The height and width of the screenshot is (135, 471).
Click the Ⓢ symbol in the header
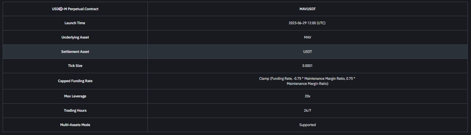(x=61, y=9)
